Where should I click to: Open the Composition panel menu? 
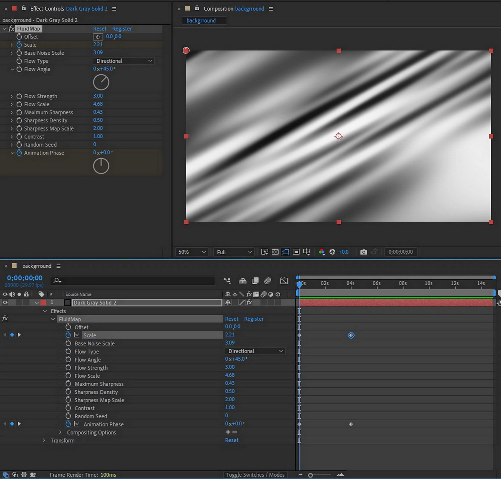tap(271, 9)
